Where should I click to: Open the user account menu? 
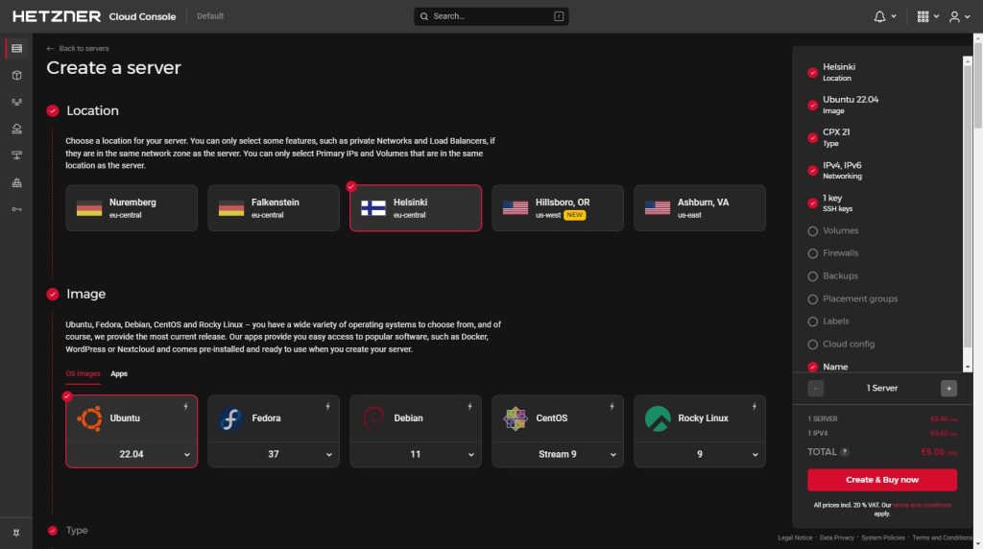[x=958, y=16]
